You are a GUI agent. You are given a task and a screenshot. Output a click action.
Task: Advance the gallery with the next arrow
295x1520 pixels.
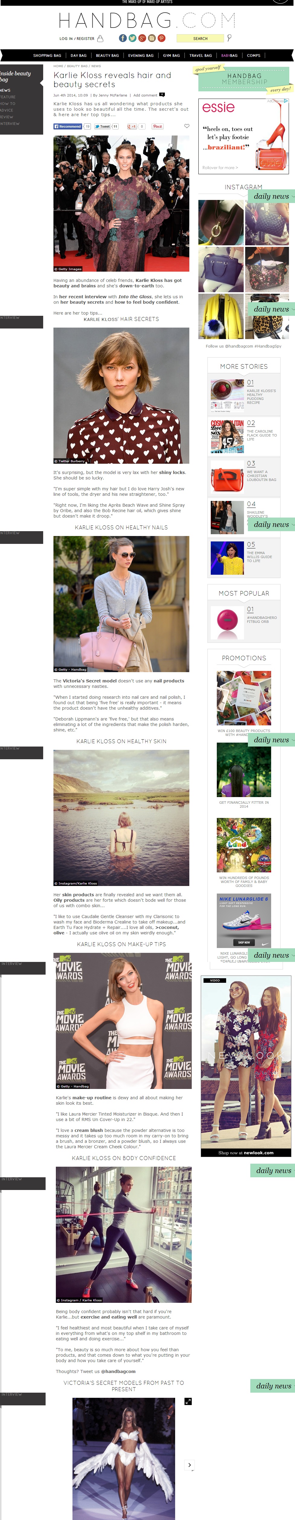point(189,1465)
